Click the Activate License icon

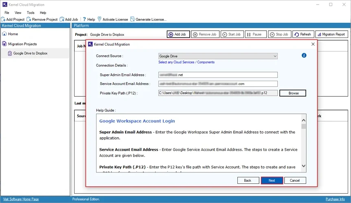pos(99,19)
